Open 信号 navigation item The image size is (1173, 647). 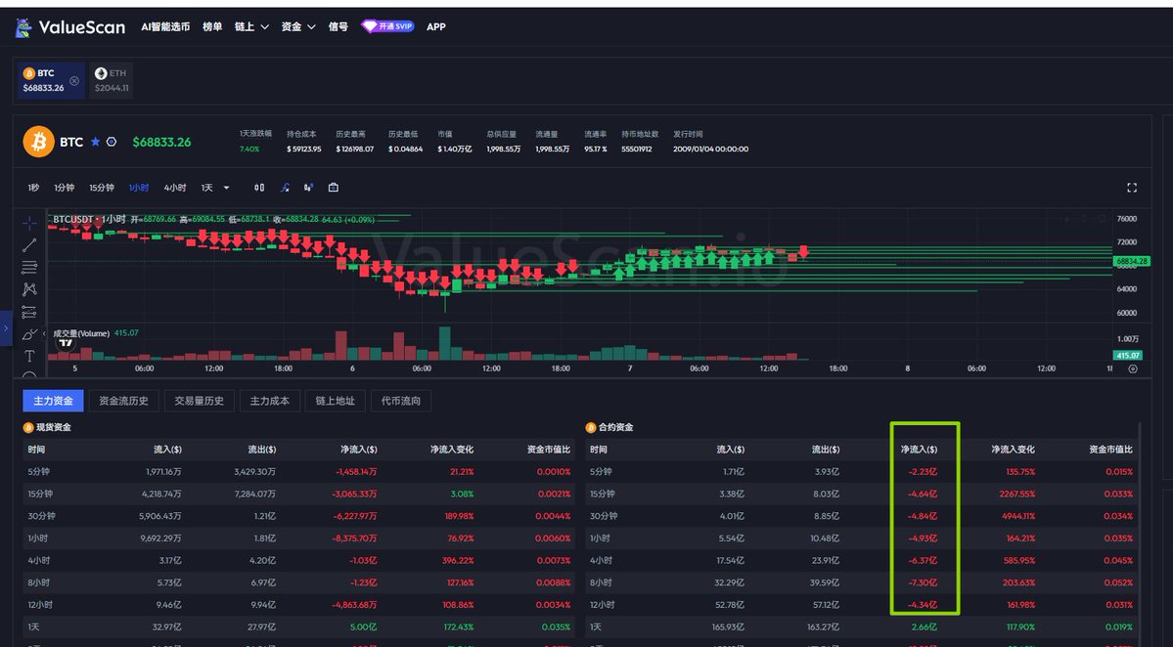(x=338, y=27)
